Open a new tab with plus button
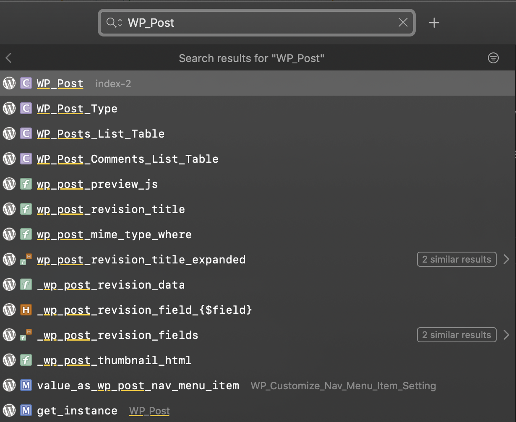This screenshot has height=422, width=516. click(434, 23)
